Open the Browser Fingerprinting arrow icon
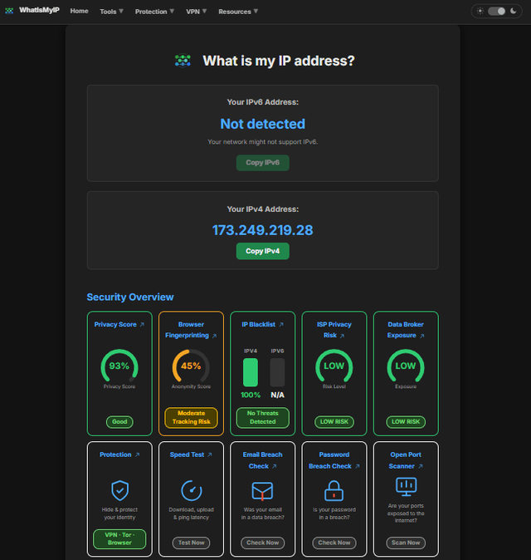Image resolution: width=531 pixels, height=560 pixels. 214,336
